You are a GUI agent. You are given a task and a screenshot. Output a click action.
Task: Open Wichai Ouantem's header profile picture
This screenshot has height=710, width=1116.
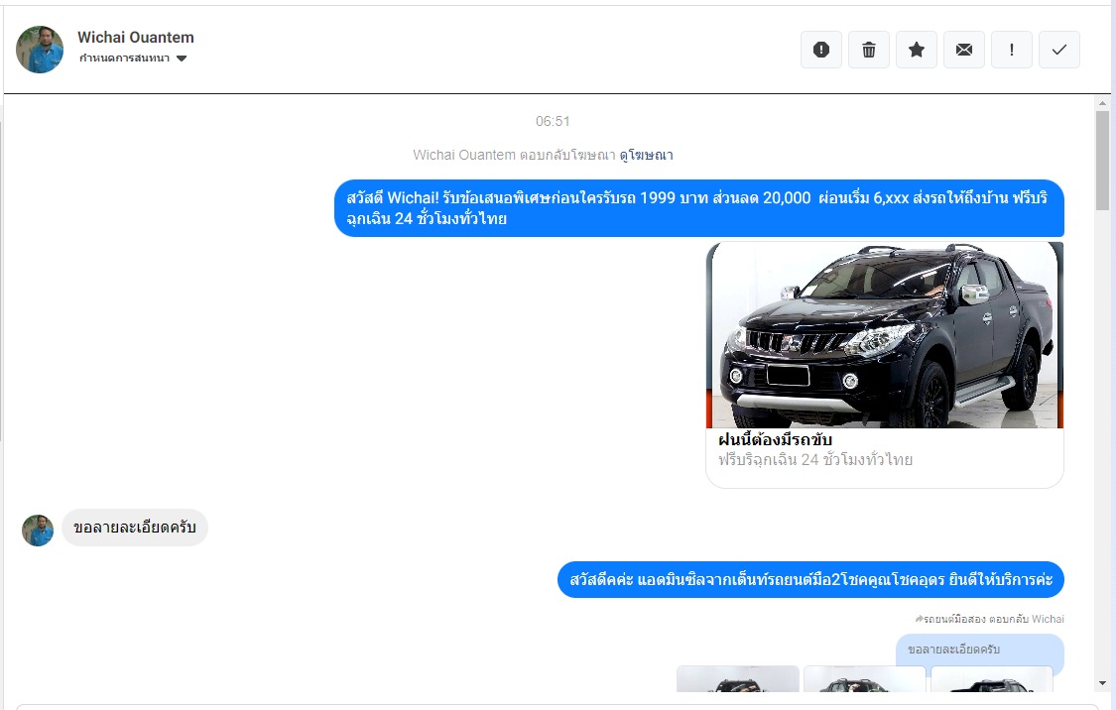coord(40,50)
